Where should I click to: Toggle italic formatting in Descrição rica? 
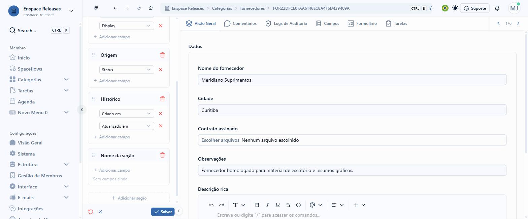(x=267, y=205)
